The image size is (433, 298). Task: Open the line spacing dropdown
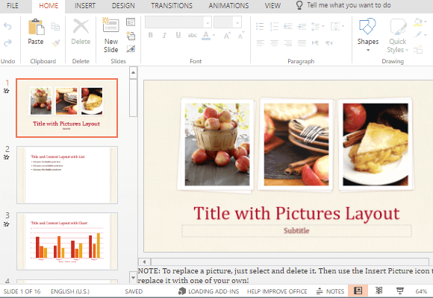tap(317, 27)
